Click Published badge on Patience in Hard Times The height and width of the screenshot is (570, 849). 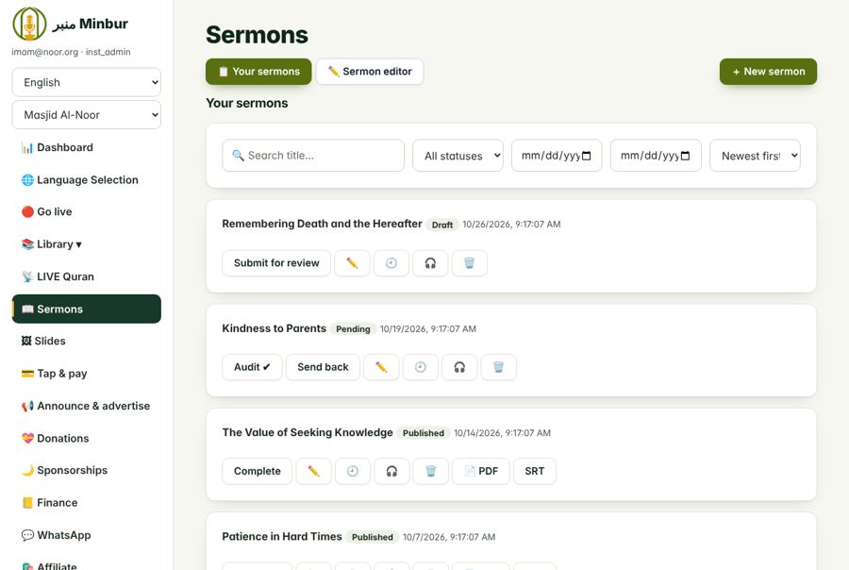373,537
